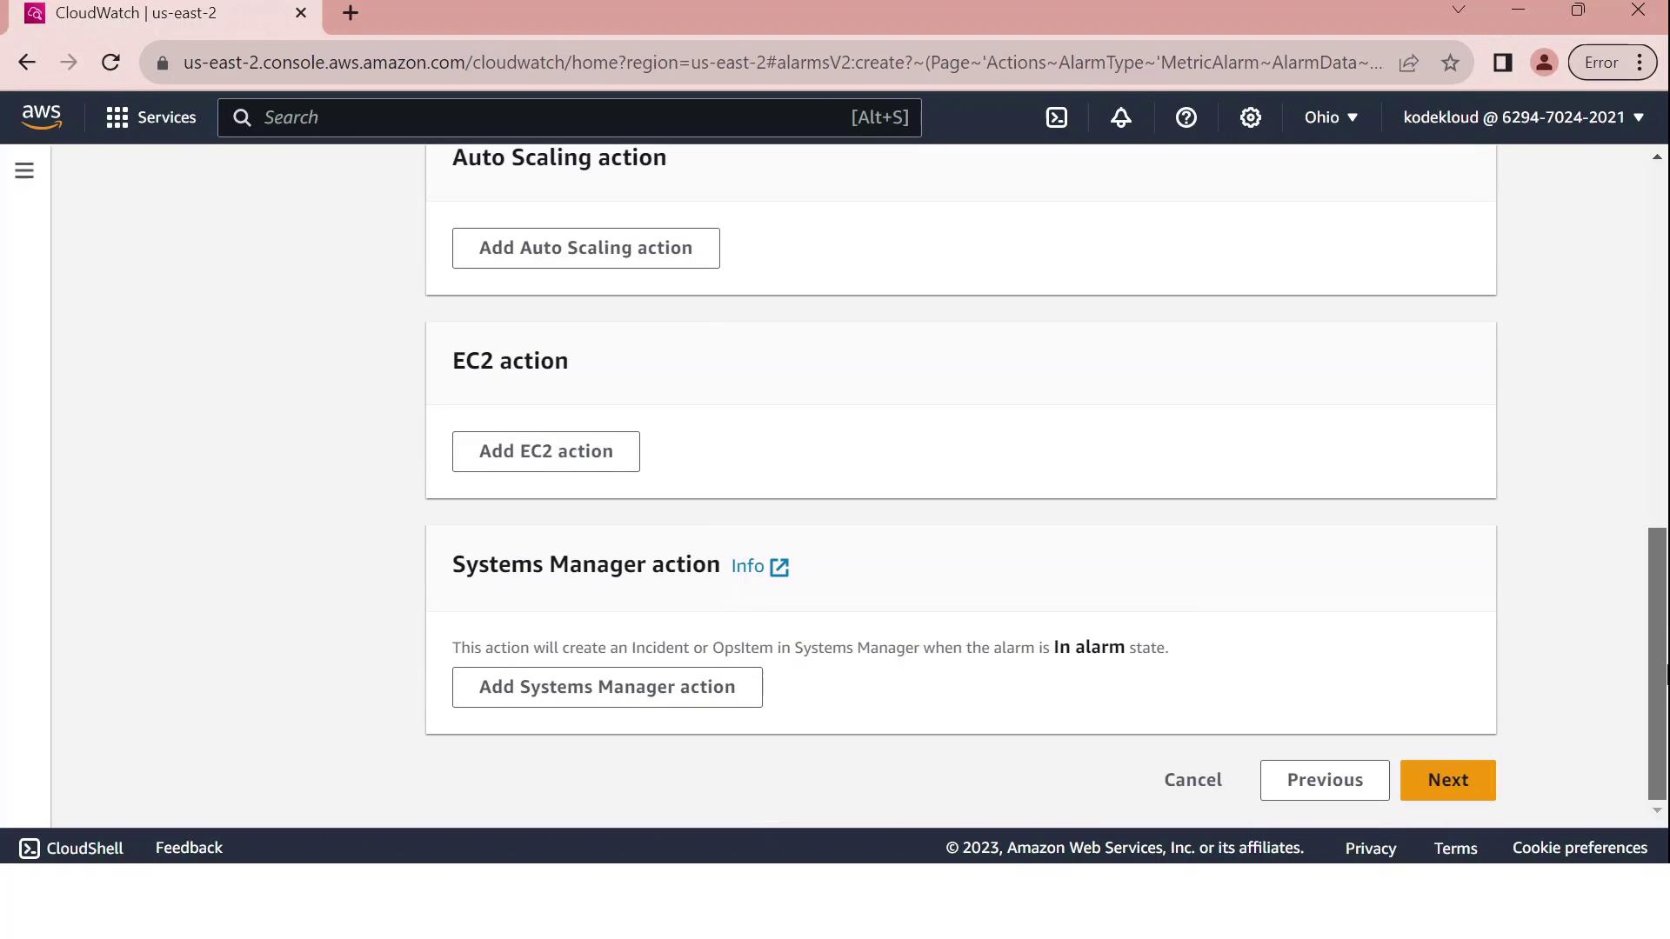Open the left hamburger navigation menu
The image size is (1670, 939).
point(24,170)
